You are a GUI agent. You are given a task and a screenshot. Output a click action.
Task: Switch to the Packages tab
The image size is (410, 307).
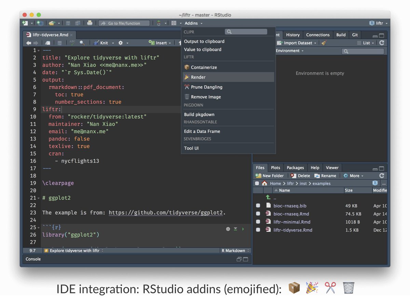click(x=295, y=167)
